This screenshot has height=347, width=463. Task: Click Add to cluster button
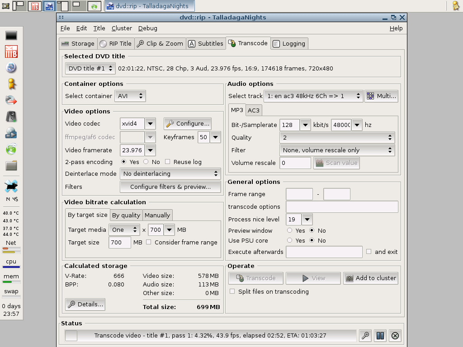[x=370, y=278]
